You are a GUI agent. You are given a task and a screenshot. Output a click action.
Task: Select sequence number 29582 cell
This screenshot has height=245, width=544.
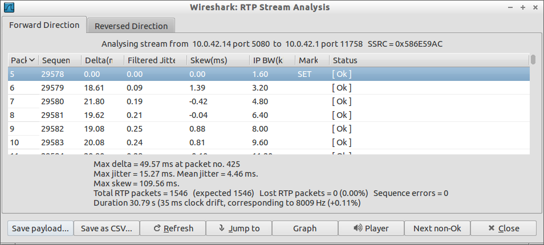tap(52, 129)
